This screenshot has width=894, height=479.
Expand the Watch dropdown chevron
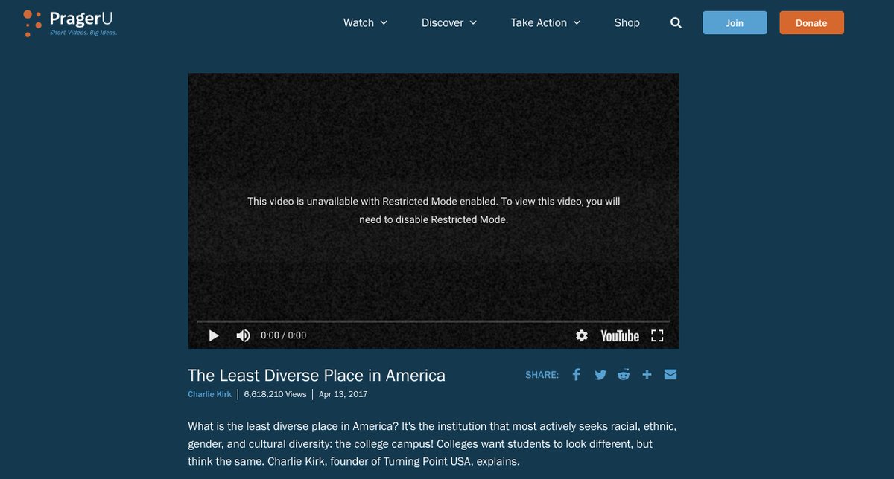(384, 23)
